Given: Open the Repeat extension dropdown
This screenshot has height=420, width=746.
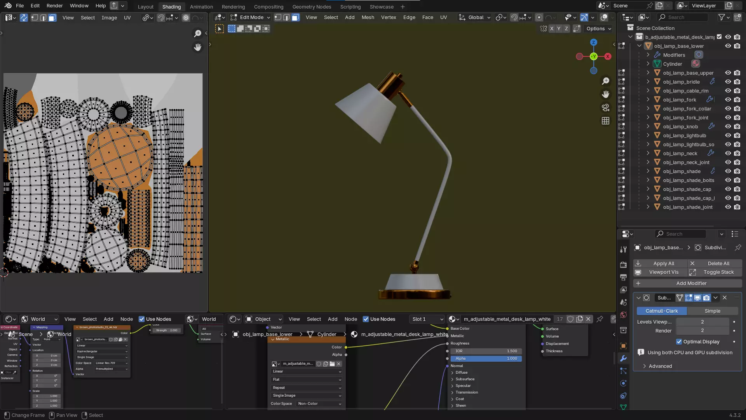Looking at the screenshot, I should point(307,388).
